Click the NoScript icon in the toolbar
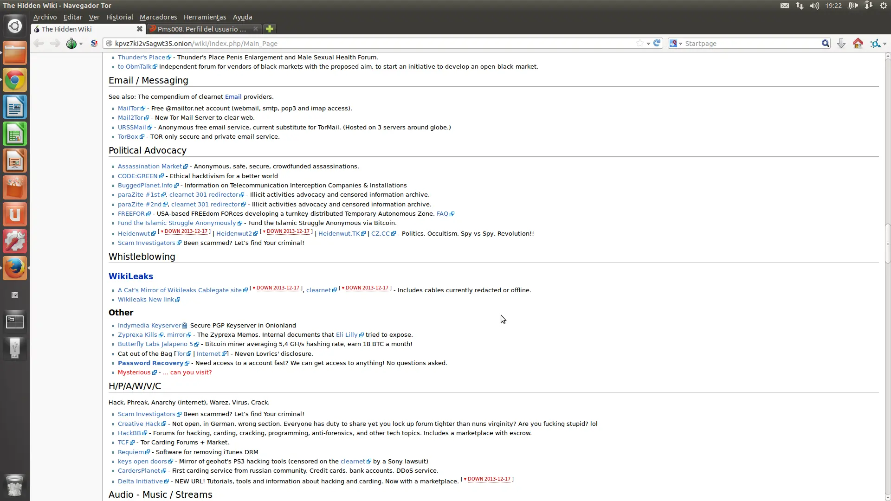Image resolution: width=891 pixels, height=501 pixels. click(x=94, y=43)
